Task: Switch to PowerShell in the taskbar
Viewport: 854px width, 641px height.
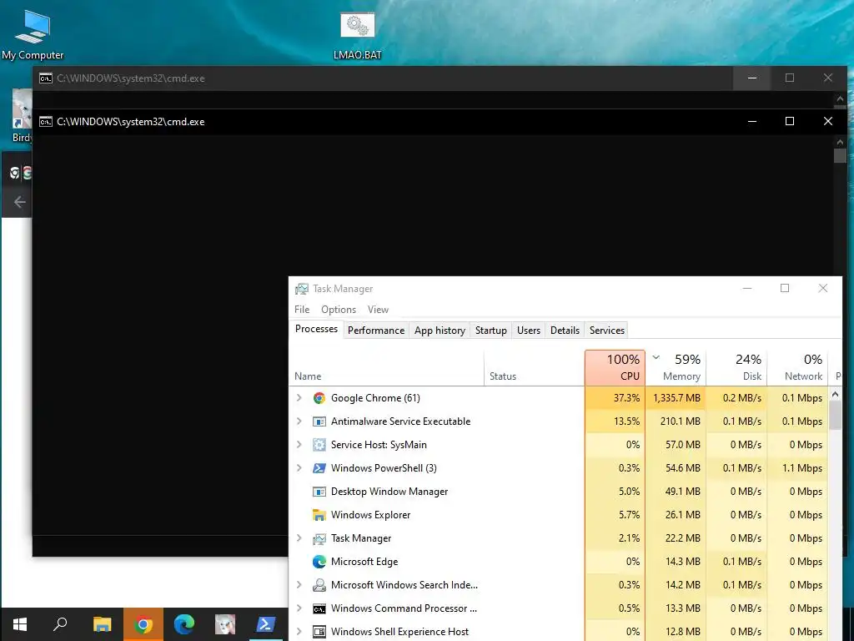Action: (x=266, y=624)
